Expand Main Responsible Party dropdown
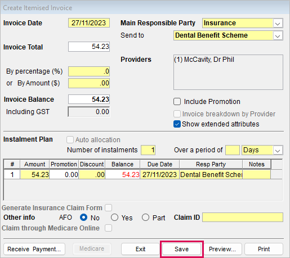 [x=278, y=23]
